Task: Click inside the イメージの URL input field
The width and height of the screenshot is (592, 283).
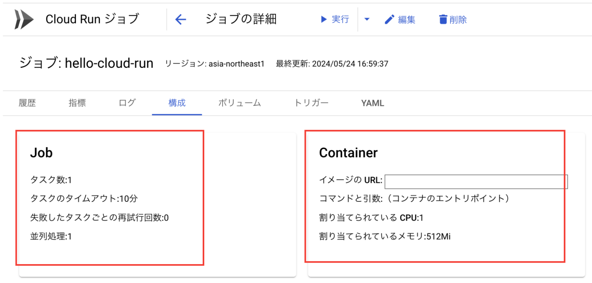Action: (476, 181)
